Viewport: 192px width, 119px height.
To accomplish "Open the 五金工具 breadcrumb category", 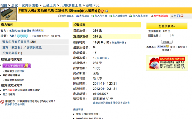I will pos(49,5).
